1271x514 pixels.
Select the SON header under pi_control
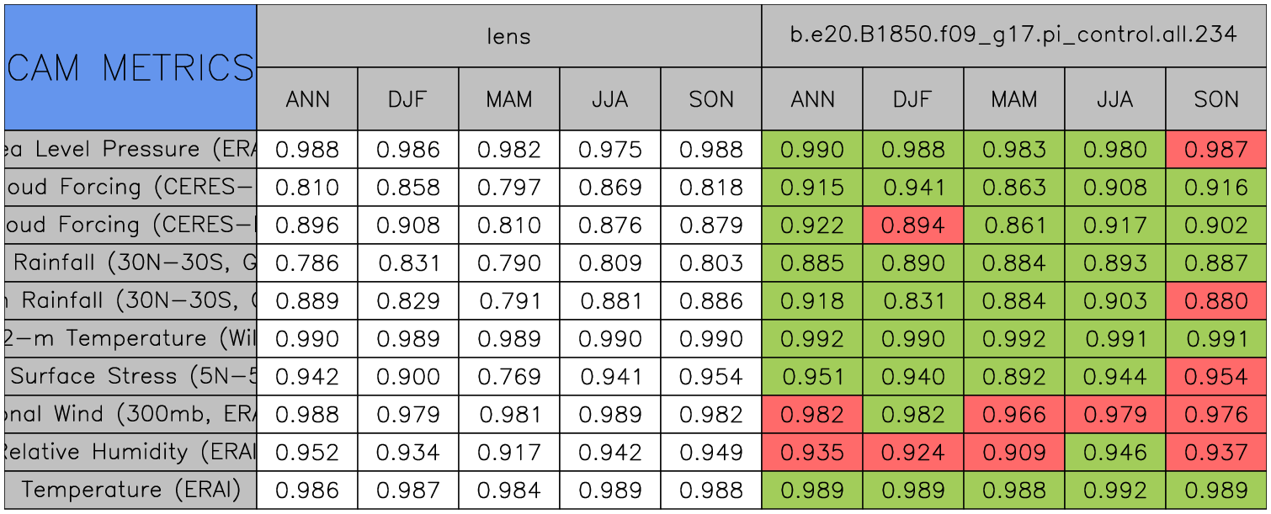[1216, 99]
